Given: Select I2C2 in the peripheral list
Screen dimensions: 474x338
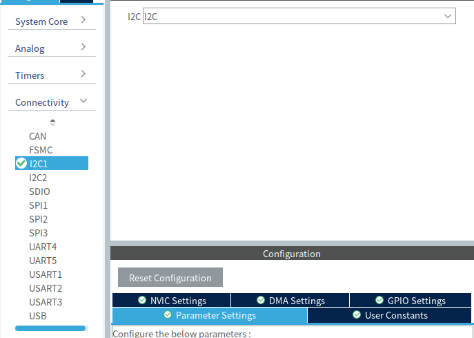Looking at the screenshot, I should (x=38, y=178).
